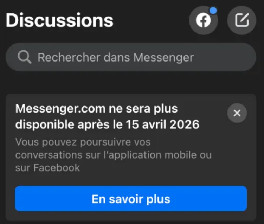Click the word Facebook in banner description
264x224 pixels.
coord(57,168)
